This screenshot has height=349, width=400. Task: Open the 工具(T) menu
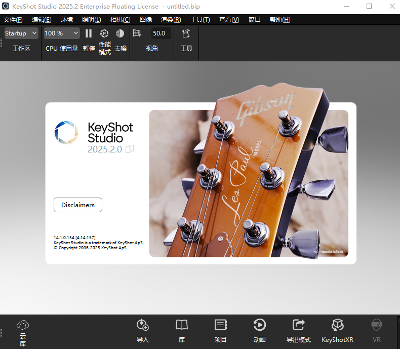[x=201, y=20]
